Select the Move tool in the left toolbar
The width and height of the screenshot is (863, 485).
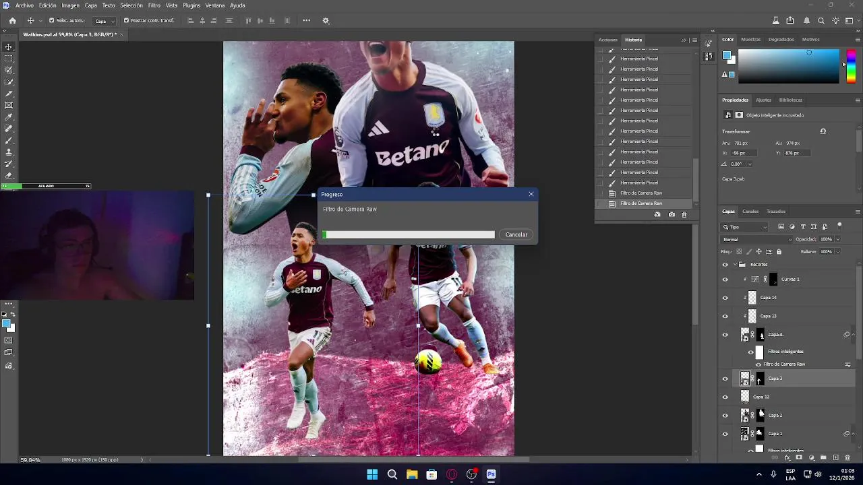(9, 47)
